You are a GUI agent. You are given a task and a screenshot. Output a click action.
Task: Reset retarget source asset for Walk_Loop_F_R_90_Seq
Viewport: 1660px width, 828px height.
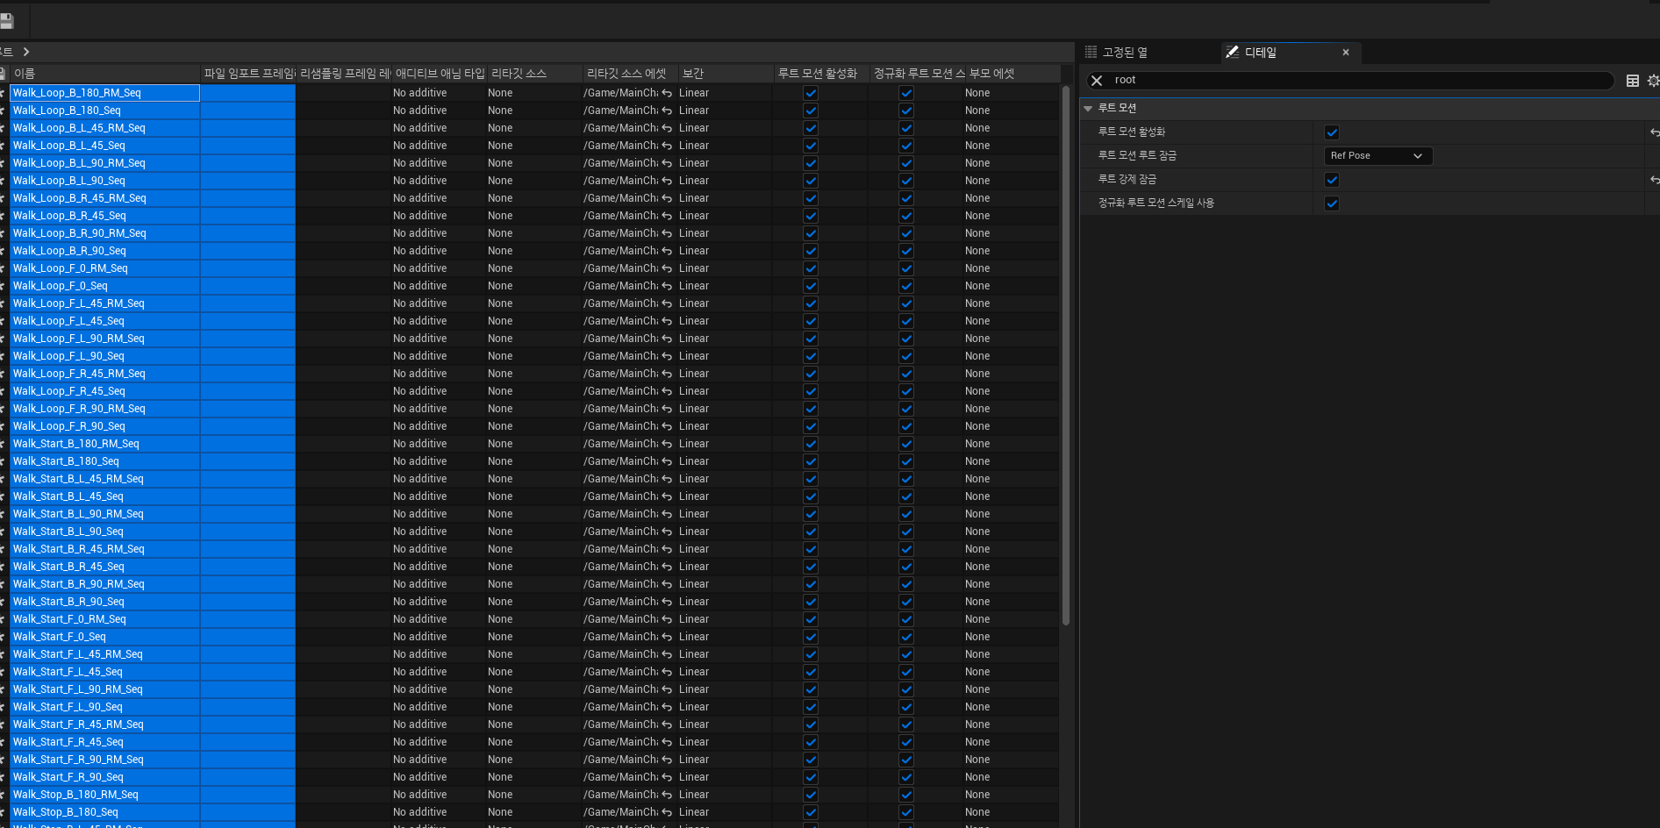(x=668, y=426)
